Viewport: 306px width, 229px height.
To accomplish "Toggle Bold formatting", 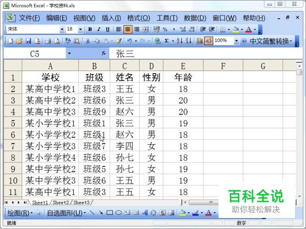I will tap(90, 30).
